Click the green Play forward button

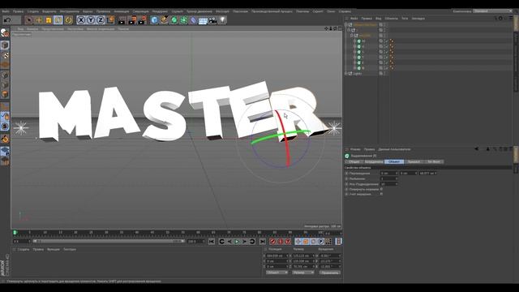click(237, 242)
